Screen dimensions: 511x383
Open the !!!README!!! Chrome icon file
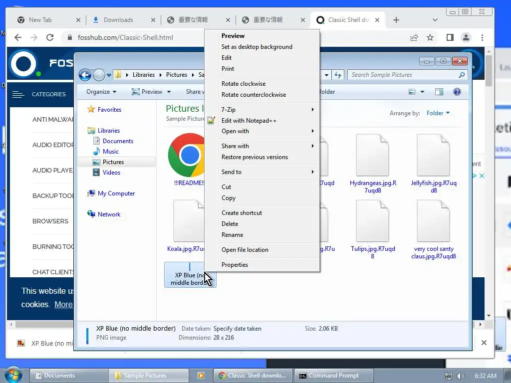coord(187,160)
